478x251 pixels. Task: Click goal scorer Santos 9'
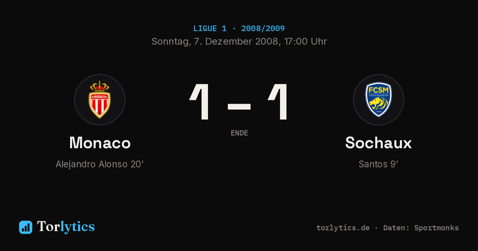click(378, 164)
